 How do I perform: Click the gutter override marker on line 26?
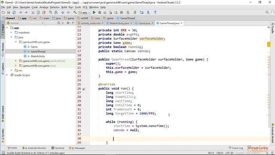tap(84, 89)
